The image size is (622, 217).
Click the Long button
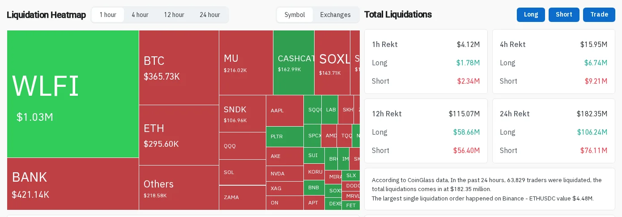531,15
